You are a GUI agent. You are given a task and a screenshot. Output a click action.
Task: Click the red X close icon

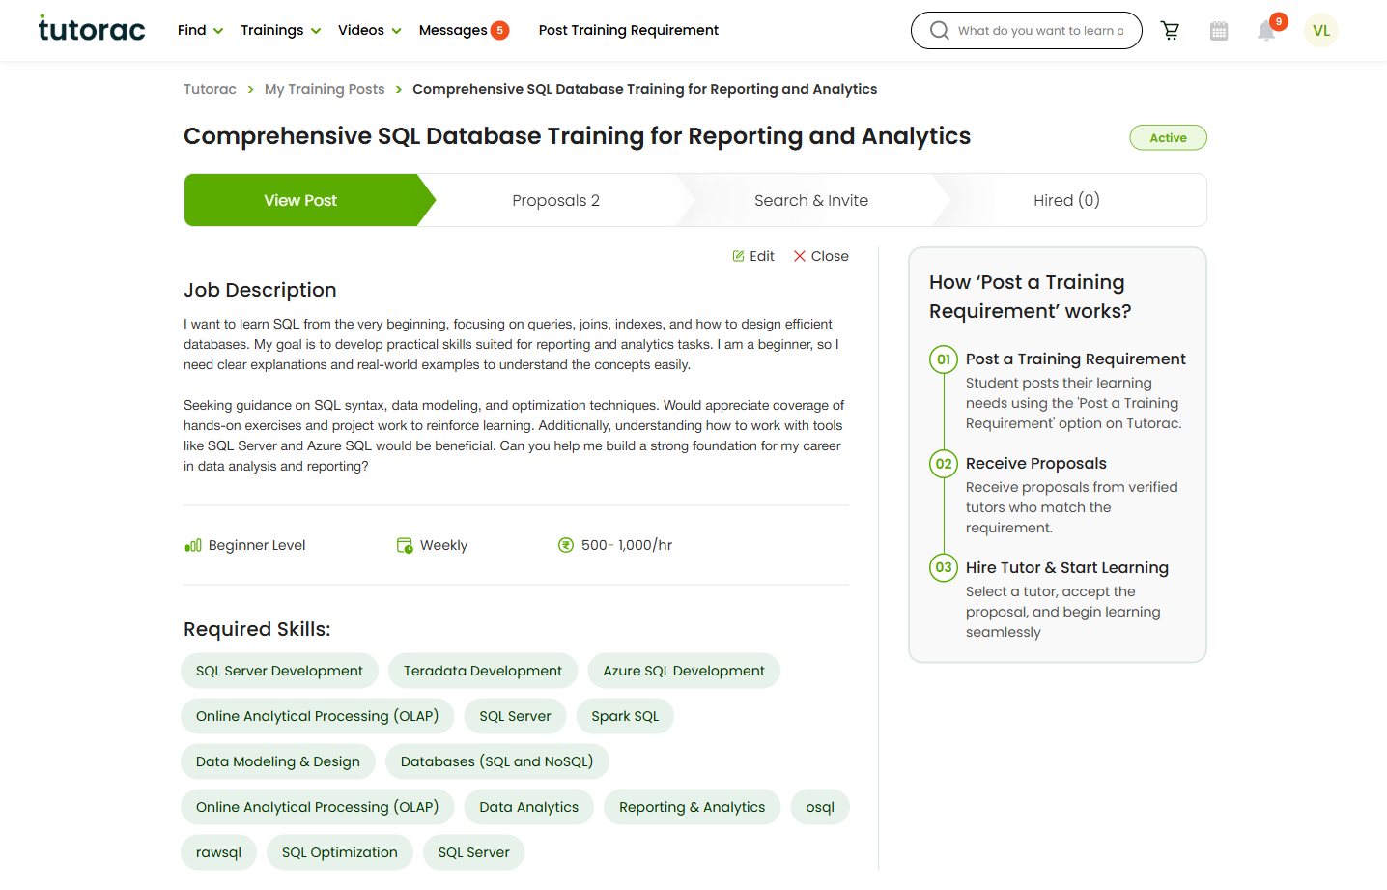(x=800, y=256)
